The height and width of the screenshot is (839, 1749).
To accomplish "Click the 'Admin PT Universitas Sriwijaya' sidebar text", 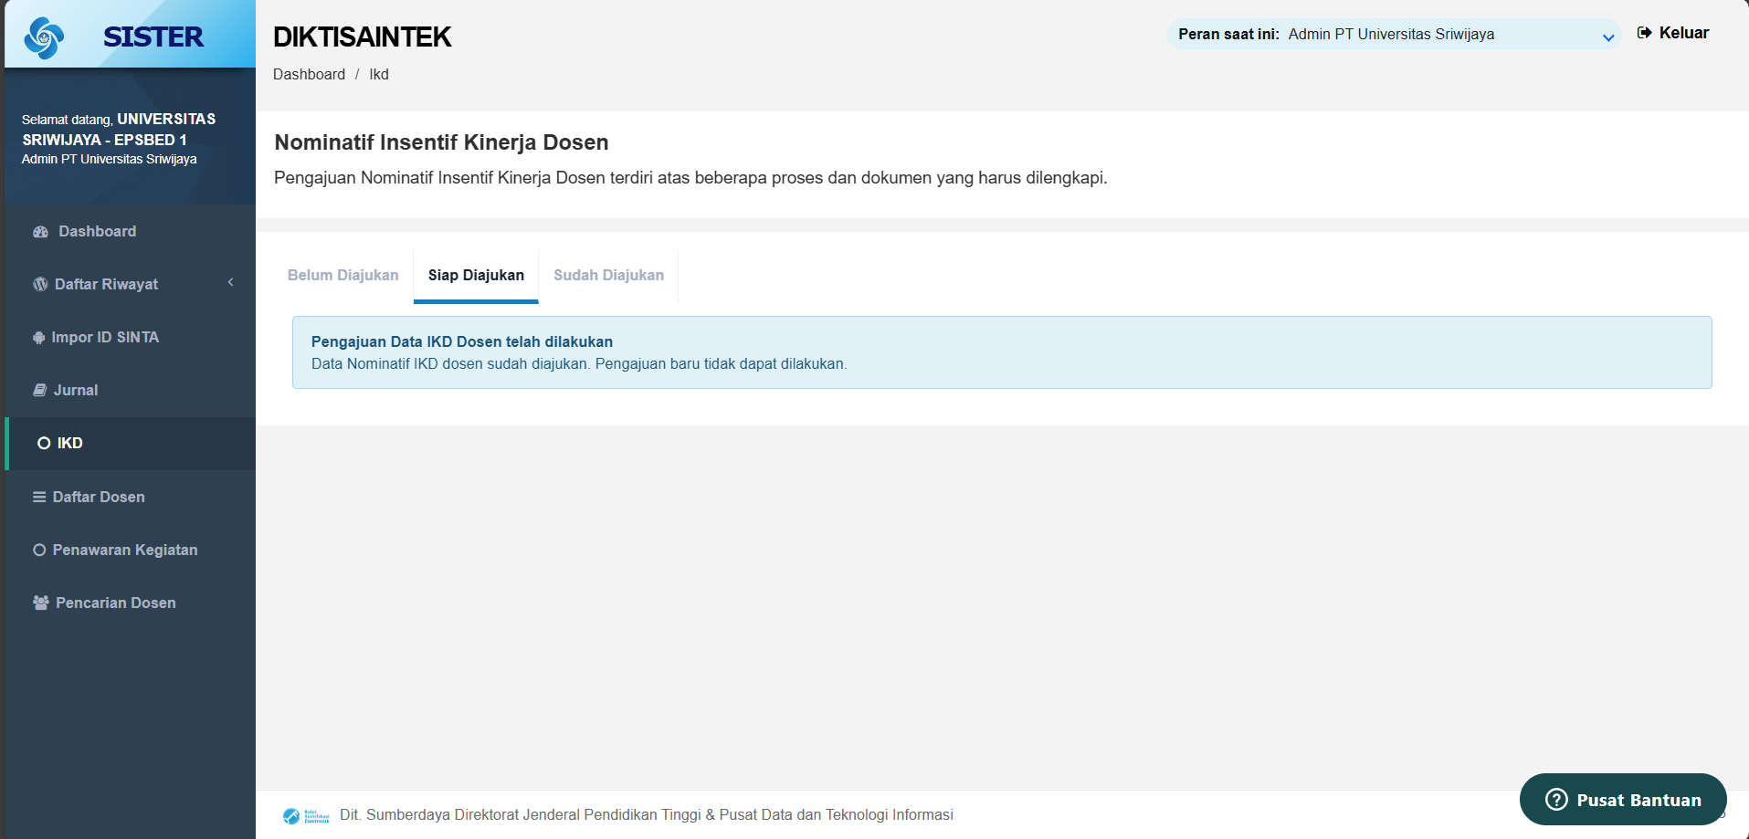I will (x=110, y=159).
